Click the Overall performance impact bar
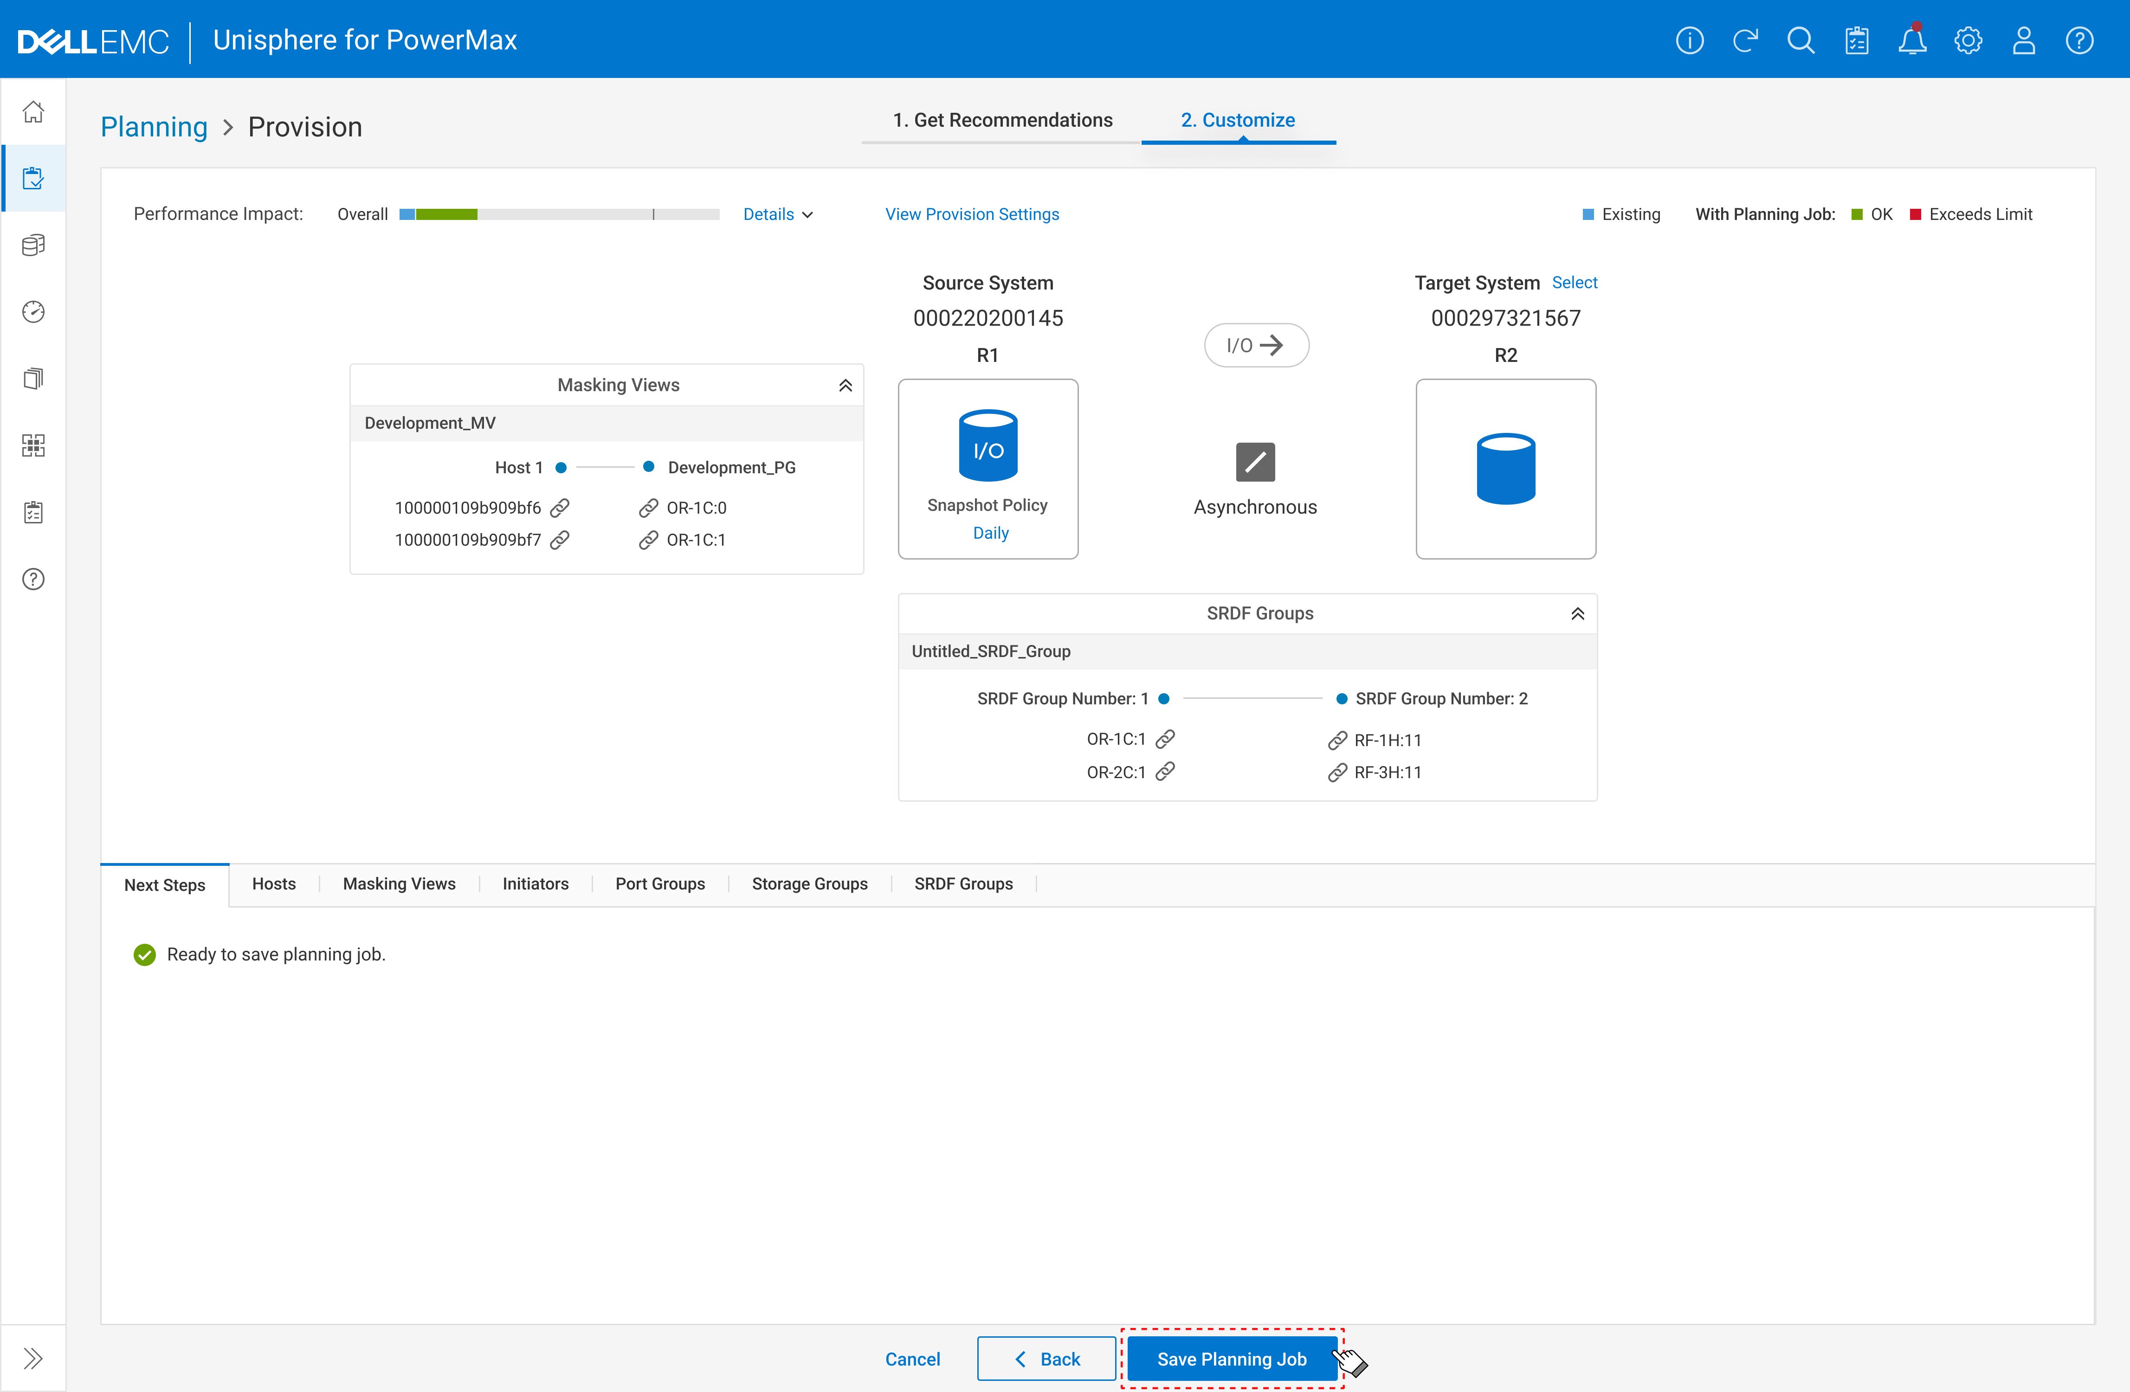 click(x=559, y=215)
